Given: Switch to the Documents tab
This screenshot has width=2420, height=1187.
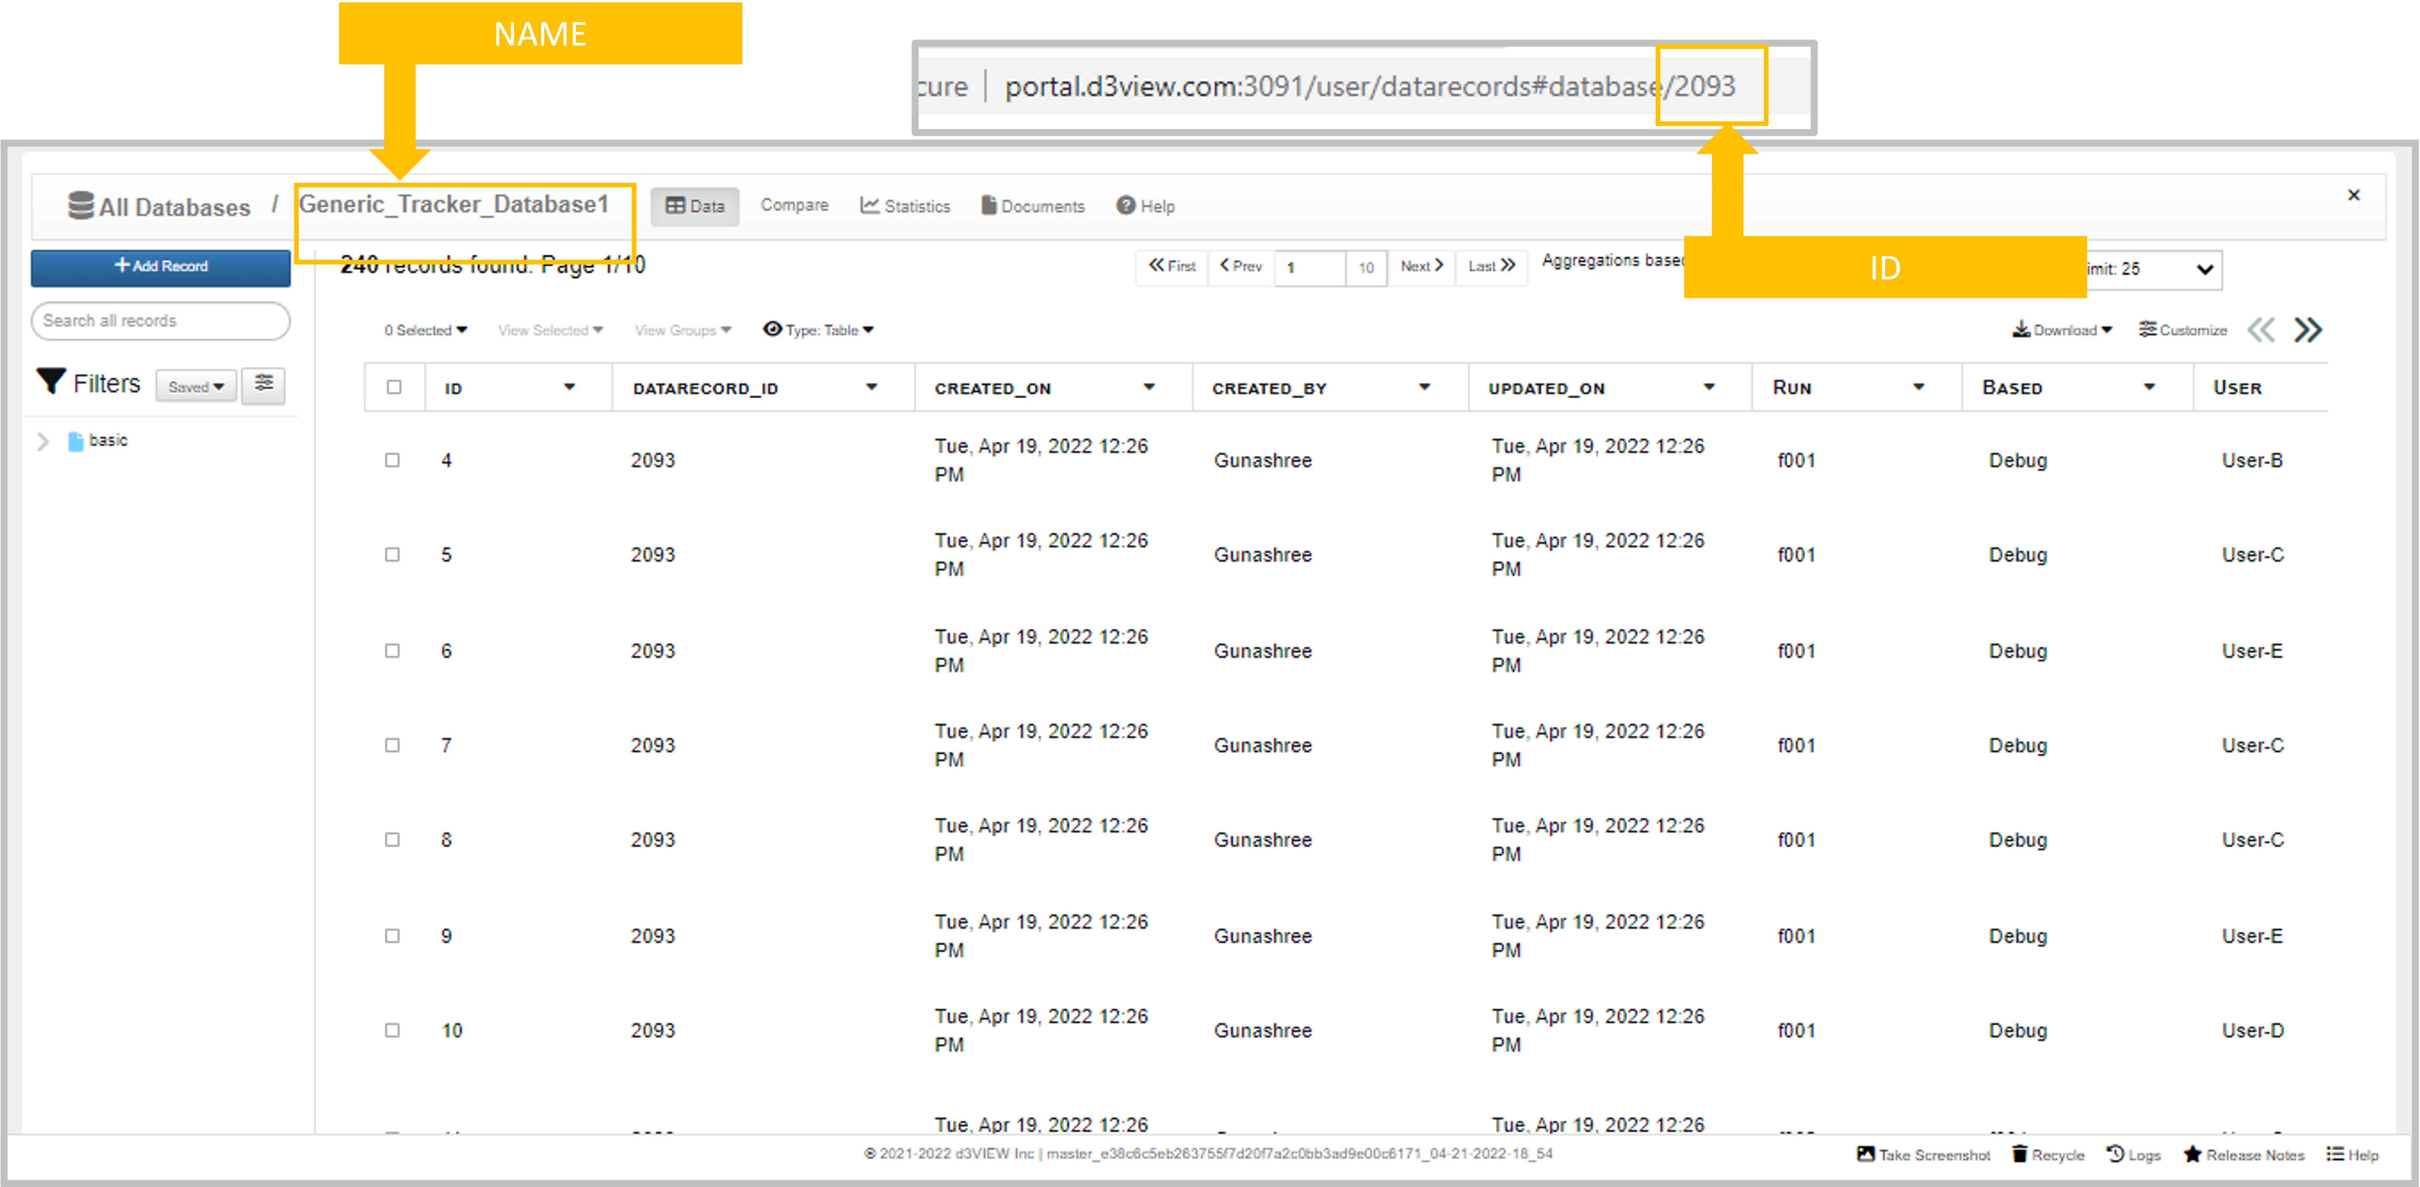Looking at the screenshot, I should (x=1033, y=206).
